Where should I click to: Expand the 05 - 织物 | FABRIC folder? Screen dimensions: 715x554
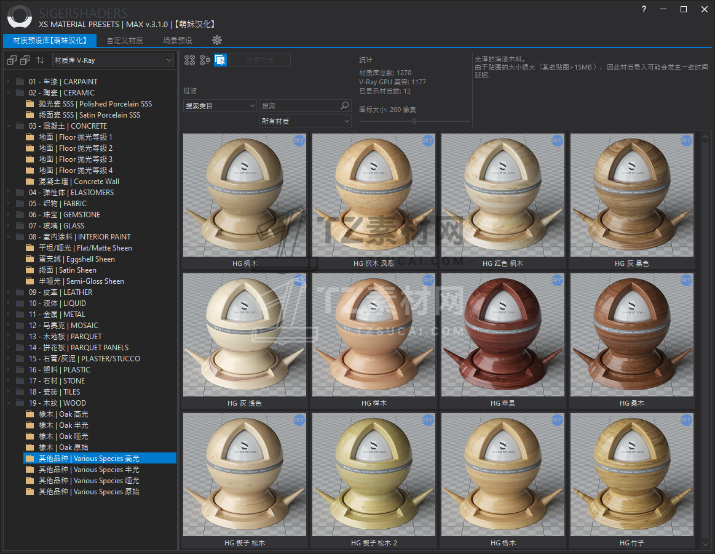point(8,203)
